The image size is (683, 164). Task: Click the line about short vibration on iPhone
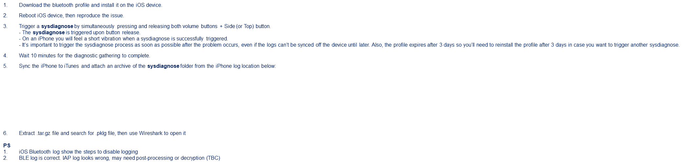click(123, 39)
